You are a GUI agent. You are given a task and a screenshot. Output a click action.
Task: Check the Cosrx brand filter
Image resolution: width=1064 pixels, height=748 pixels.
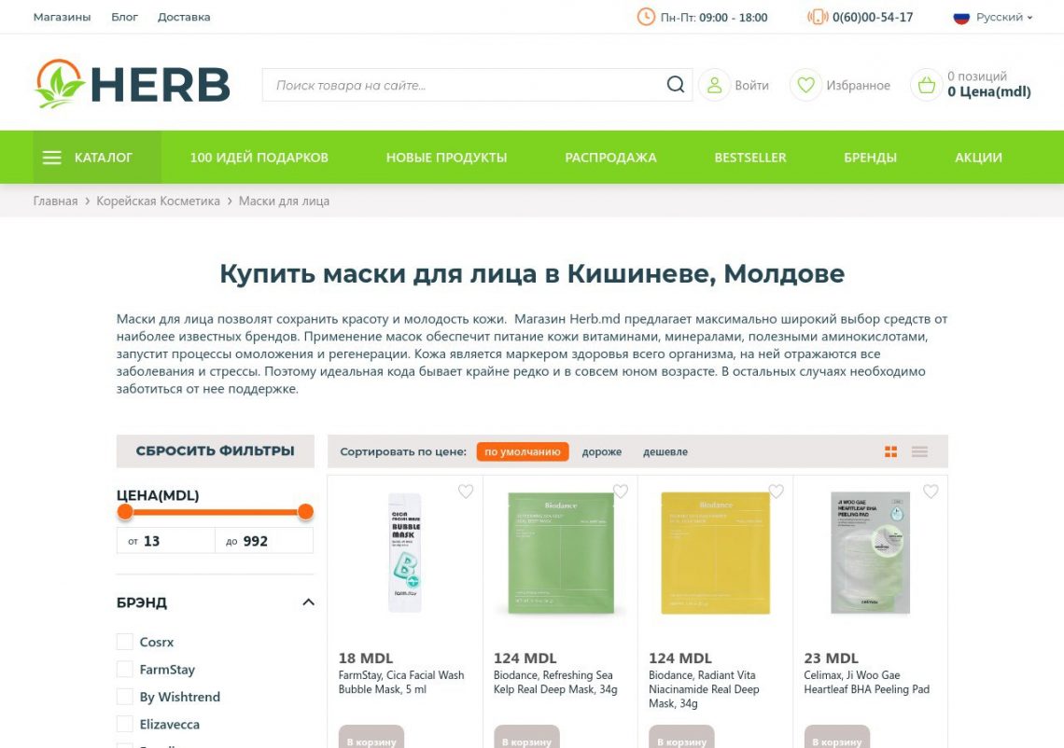click(x=125, y=642)
